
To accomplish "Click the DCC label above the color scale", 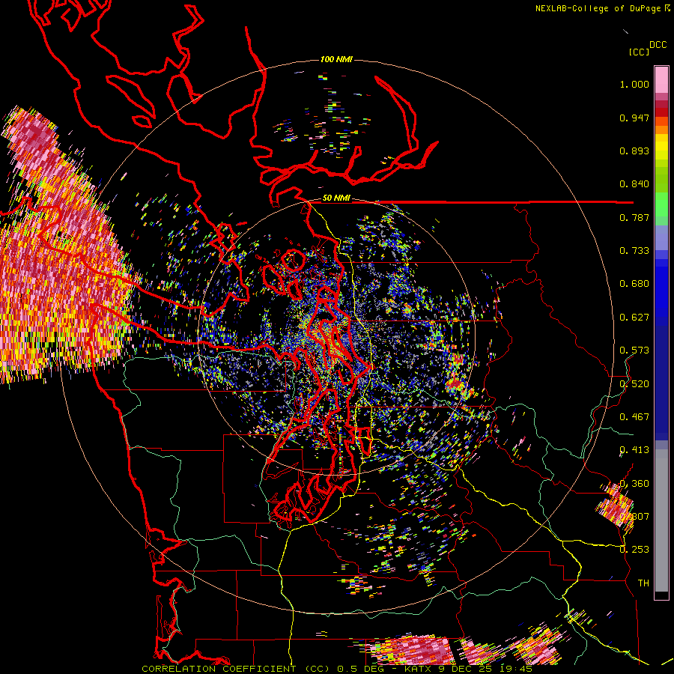I will [x=658, y=45].
